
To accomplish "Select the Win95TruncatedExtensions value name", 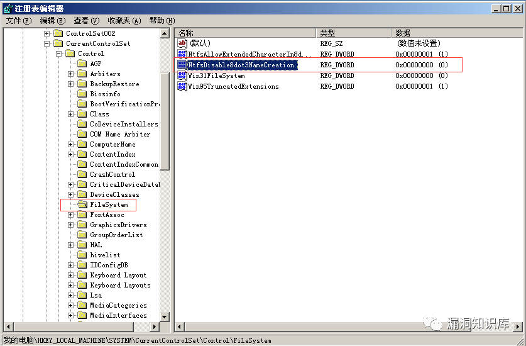I will [233, 86].
